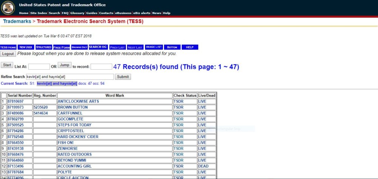
Task: Go to eBiz alerts in the top menu
Action: coord(143,13)
